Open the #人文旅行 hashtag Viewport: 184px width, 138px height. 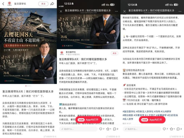pyautogui.click(x=150, y=115)
